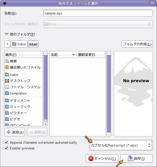Click the フォルダの作成(L) create folder button
This screenshot has width=157, height=167.
[x=137, y=44]
